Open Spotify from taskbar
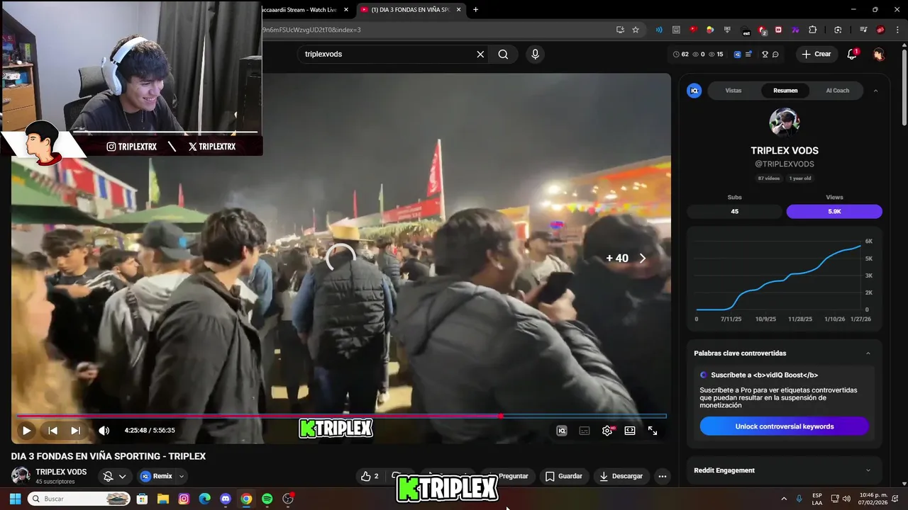908x510 pixels. click(267, 499)
